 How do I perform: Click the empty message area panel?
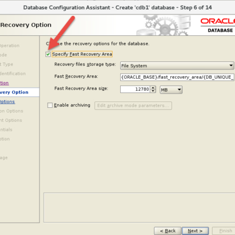[x=139, y=207]
